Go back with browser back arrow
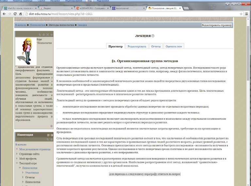 tap(4, 14)
